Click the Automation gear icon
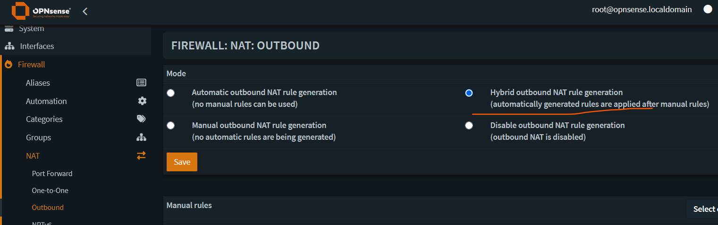The width and height of the screenshot is (718, 225). [x=142, y=101]
